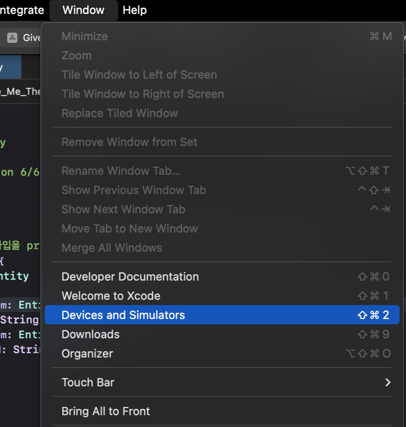Image resolution: width=406 pixels, height=427 pixels.
Task: Open the Organizer window
Action: [222, 354]
